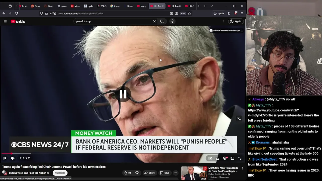Open the tracking protection shield icon
Viewport: 322px width, 181px height.
click(42, 13)
